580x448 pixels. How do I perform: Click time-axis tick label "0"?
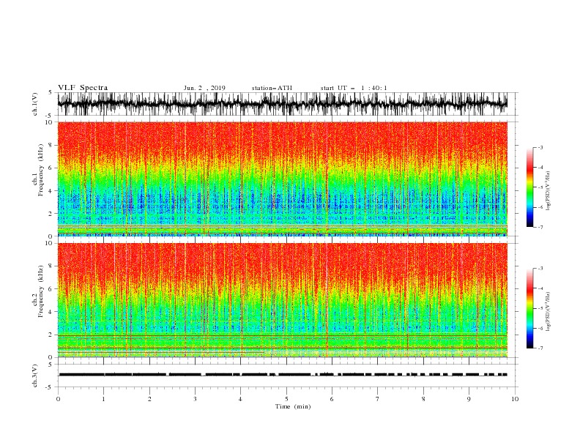click(x=58, y=399)
